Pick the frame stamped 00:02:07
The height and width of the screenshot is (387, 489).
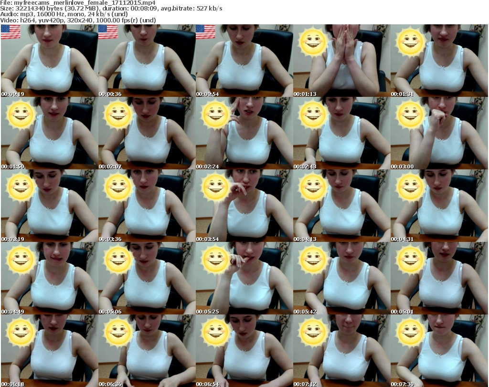tap(147, 133)
